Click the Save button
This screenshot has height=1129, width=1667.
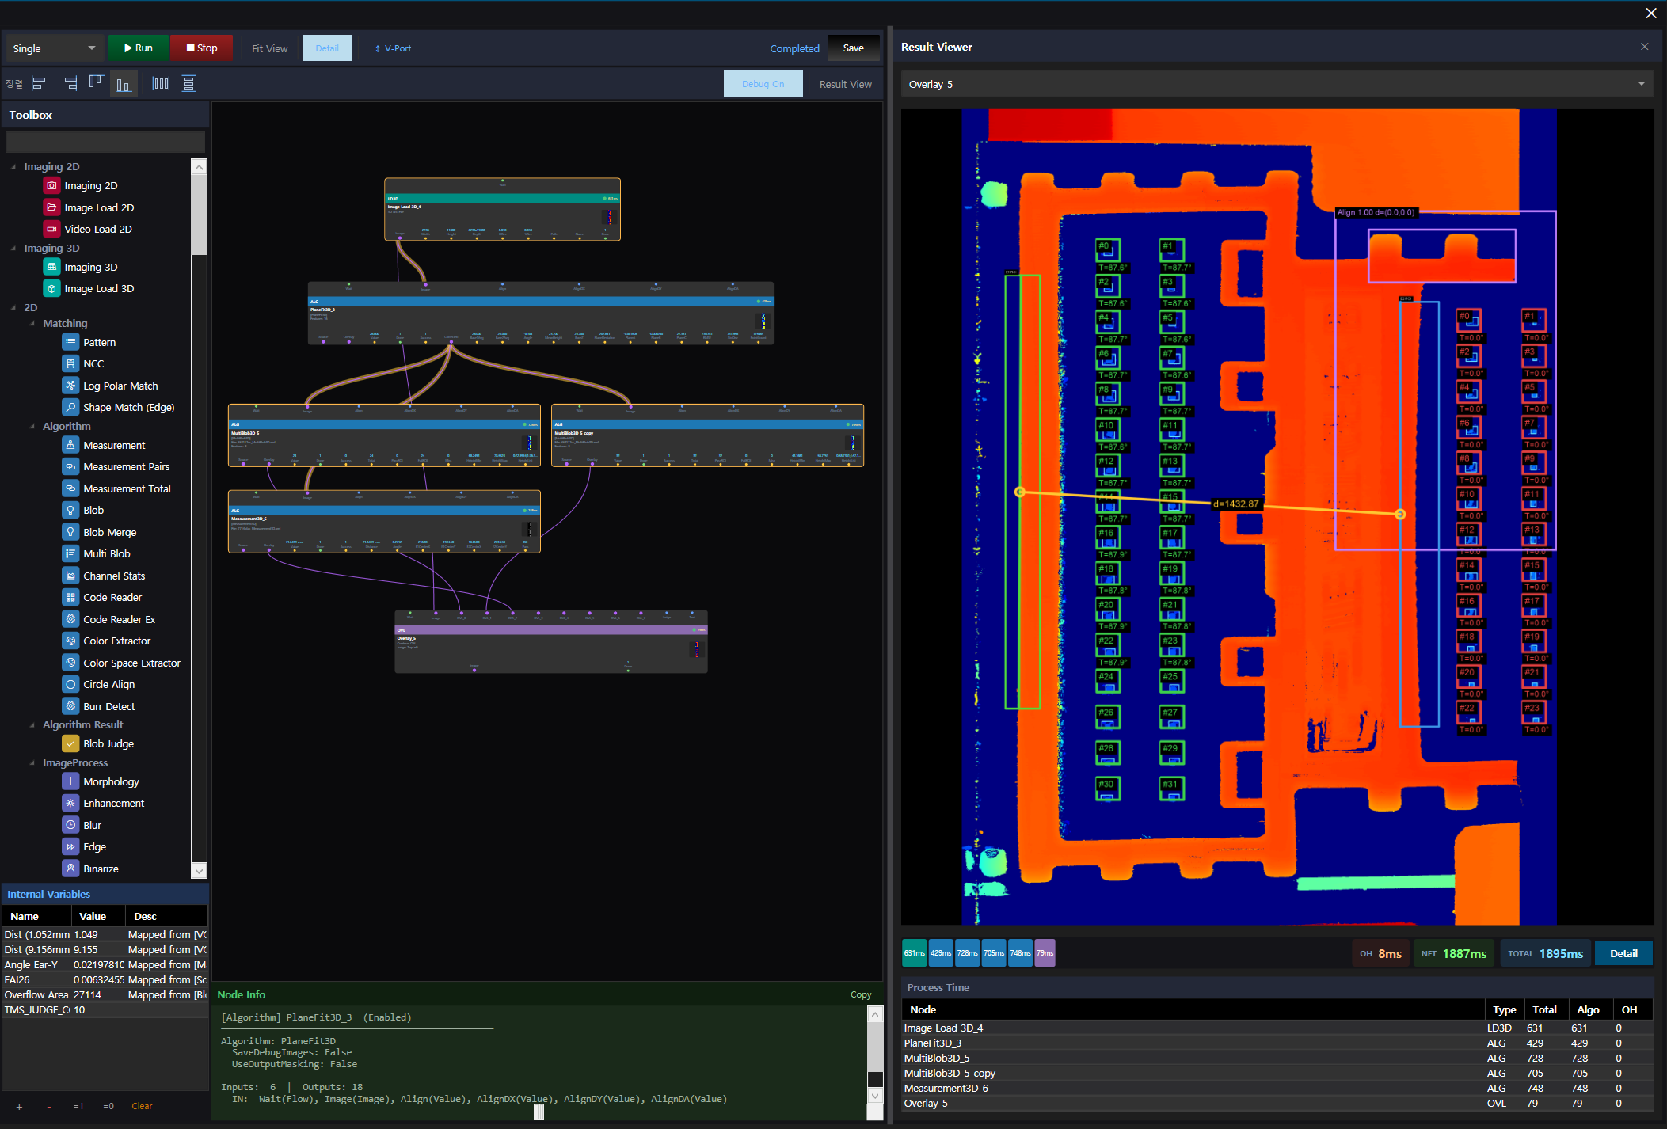[853, 48]
